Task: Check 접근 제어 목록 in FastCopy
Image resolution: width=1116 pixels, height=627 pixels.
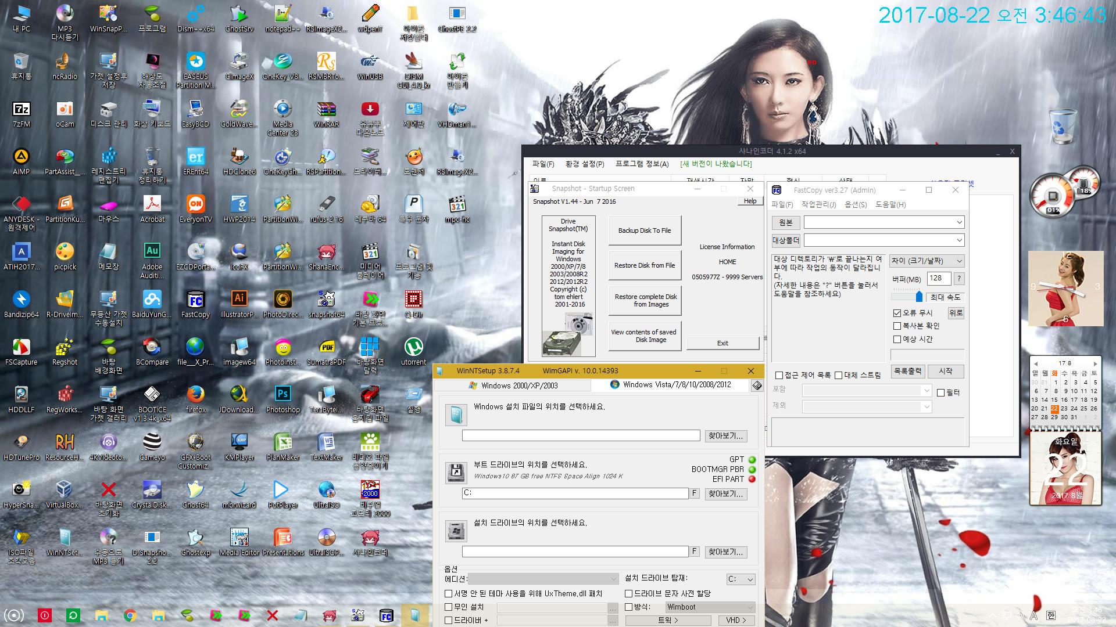Action: (x=779, y=375)
